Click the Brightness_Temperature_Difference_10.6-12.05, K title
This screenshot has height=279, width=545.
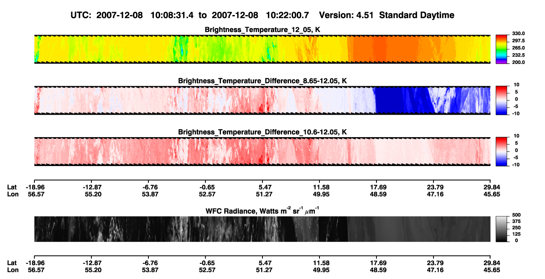coord(262,132)
